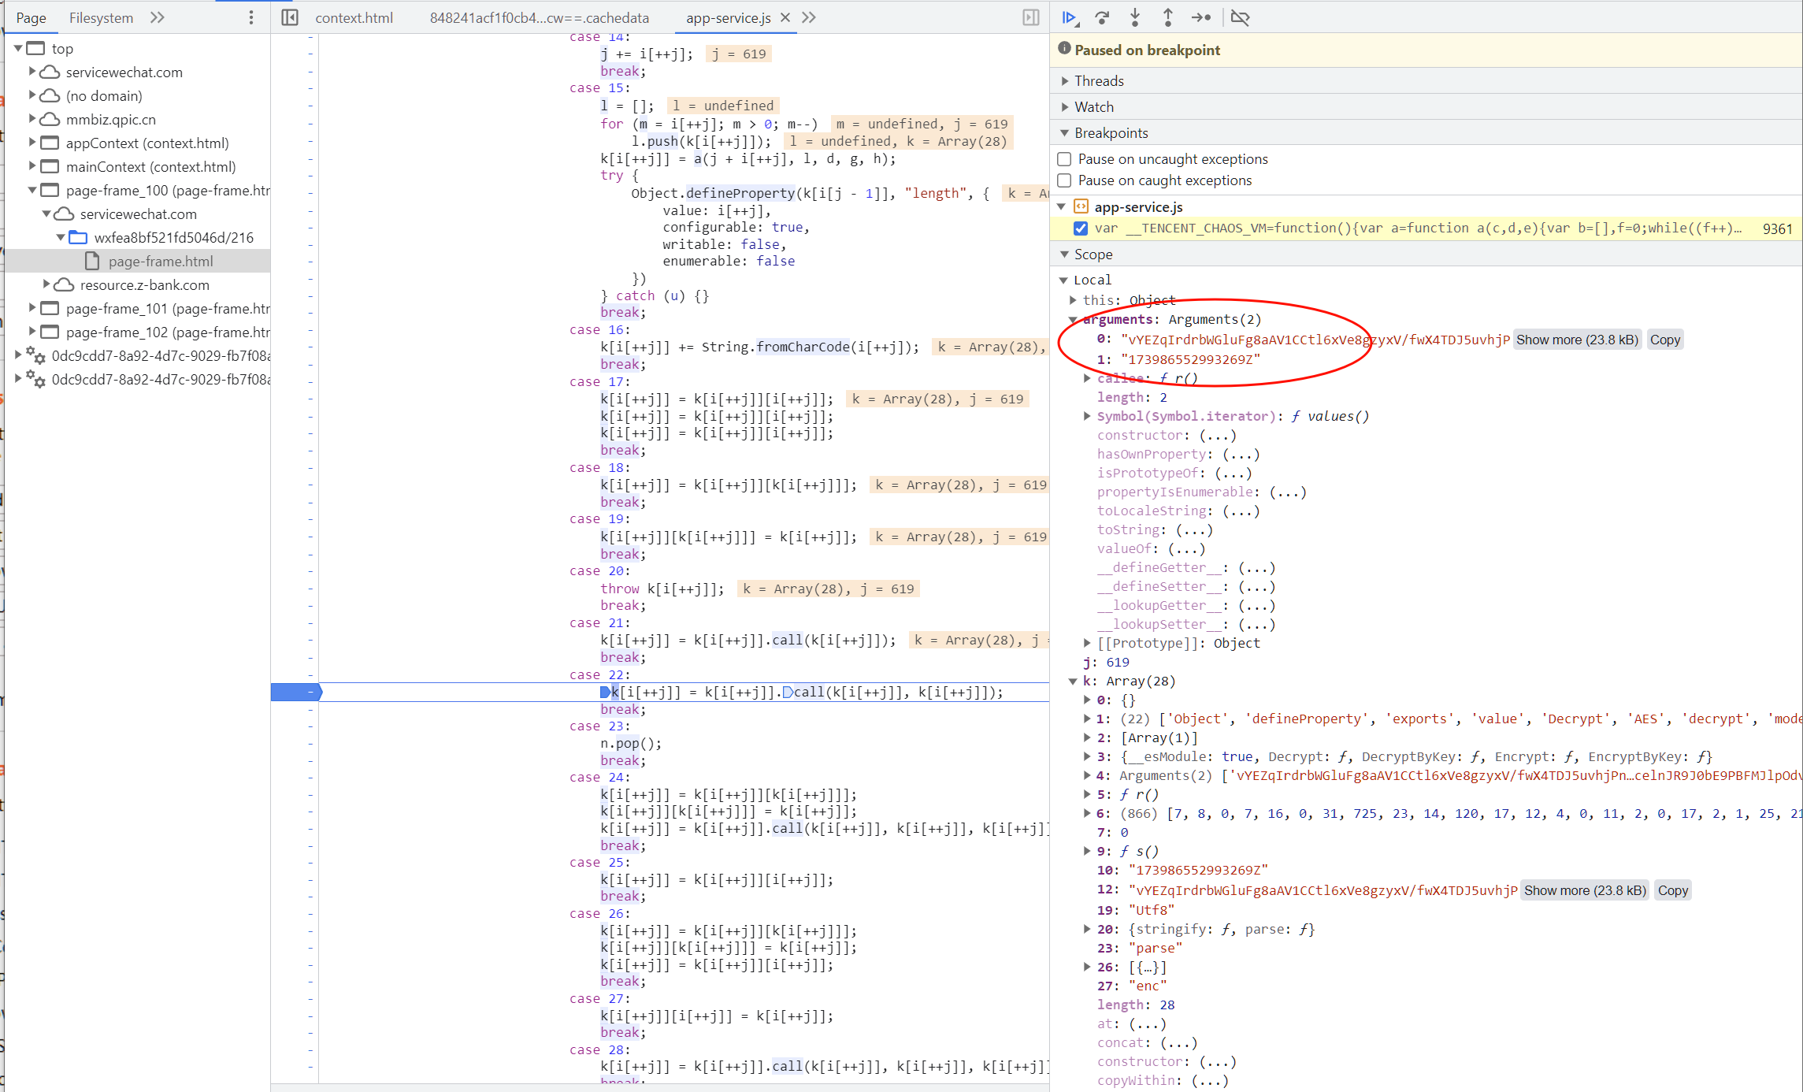Viewport: 1803px width, 1092px height.
Task: Select page-frame.html in the file tree
Action: 161,261
